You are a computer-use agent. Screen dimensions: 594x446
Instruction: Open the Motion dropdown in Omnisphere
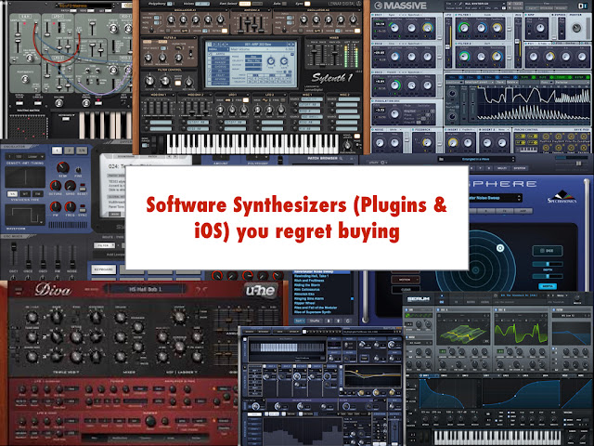click(405, 280)
